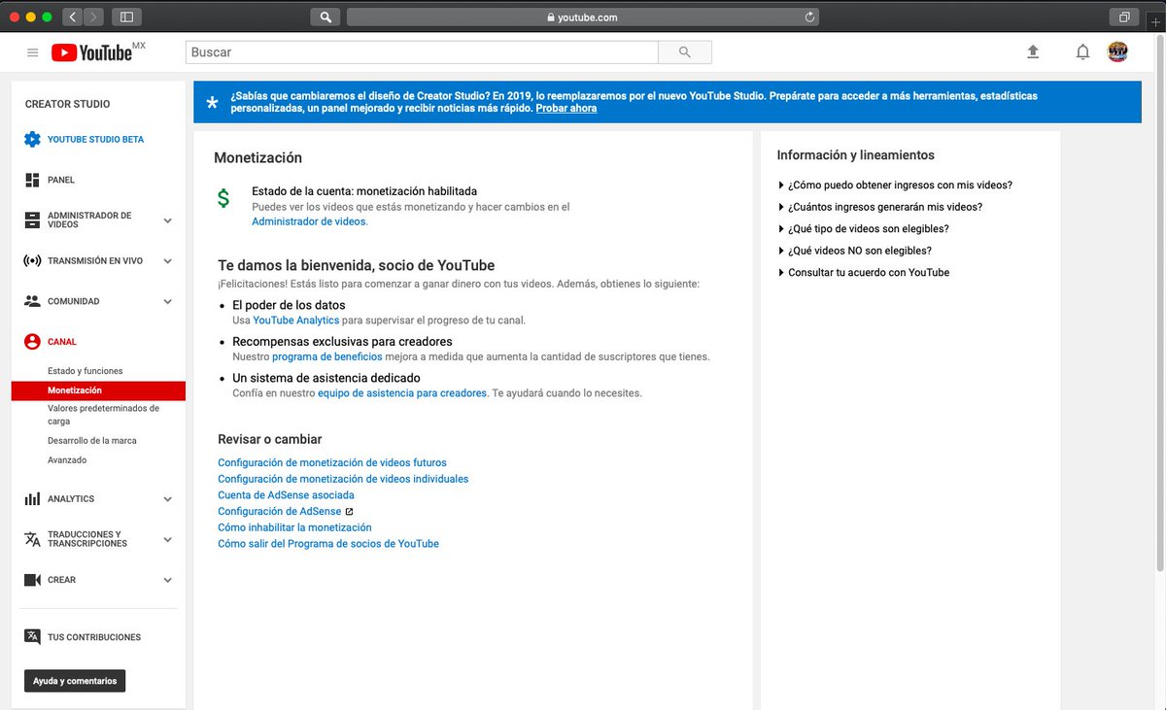The width and height of the screenshot is (1166, 710).
Task: Open programa de beneficios link
Action: point(327,356)
